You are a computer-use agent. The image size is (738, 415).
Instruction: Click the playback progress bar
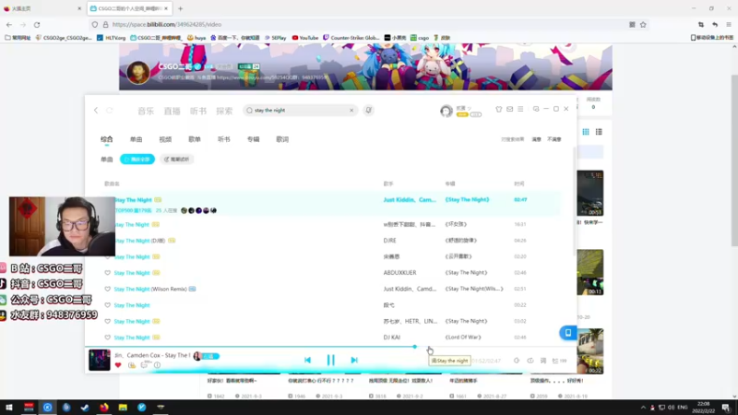331,347
